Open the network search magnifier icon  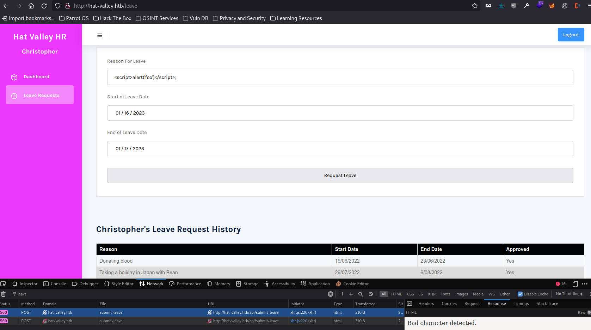point(361,294)
